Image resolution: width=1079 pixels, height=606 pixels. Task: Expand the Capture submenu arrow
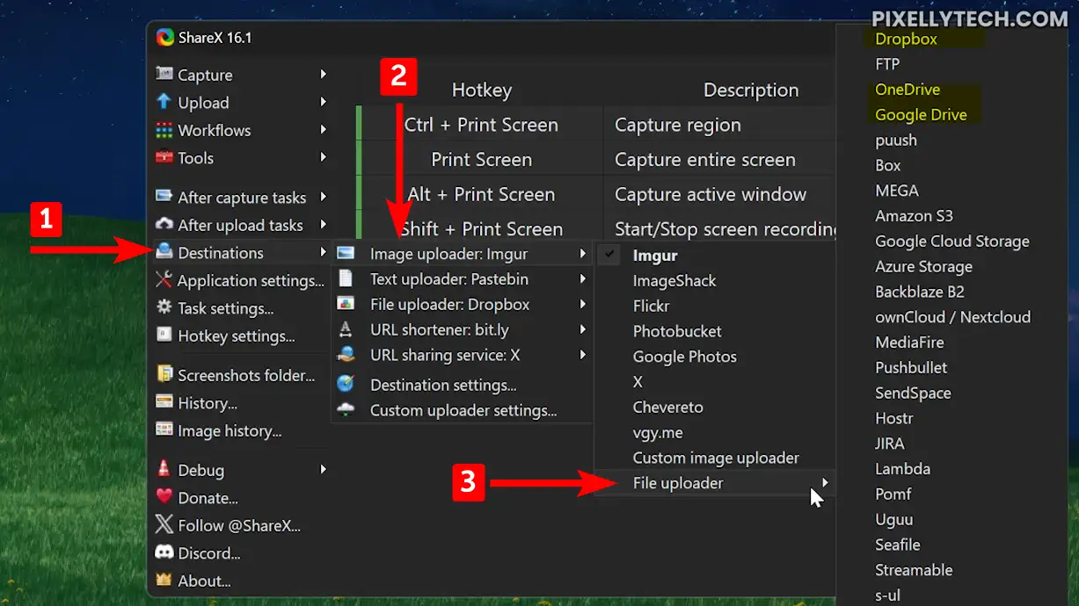324,75
